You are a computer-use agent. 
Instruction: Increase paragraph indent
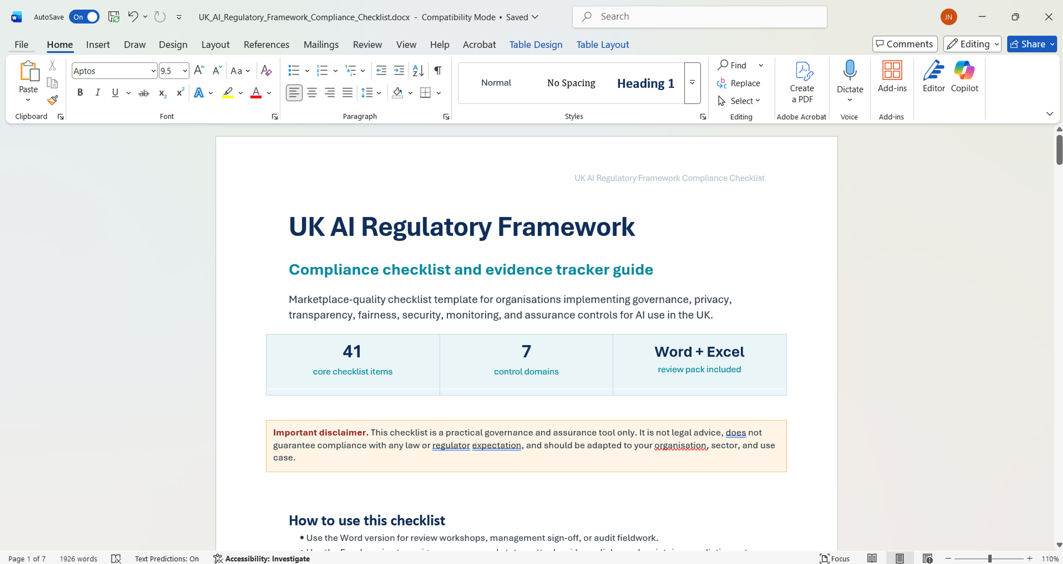pos(399,71)
